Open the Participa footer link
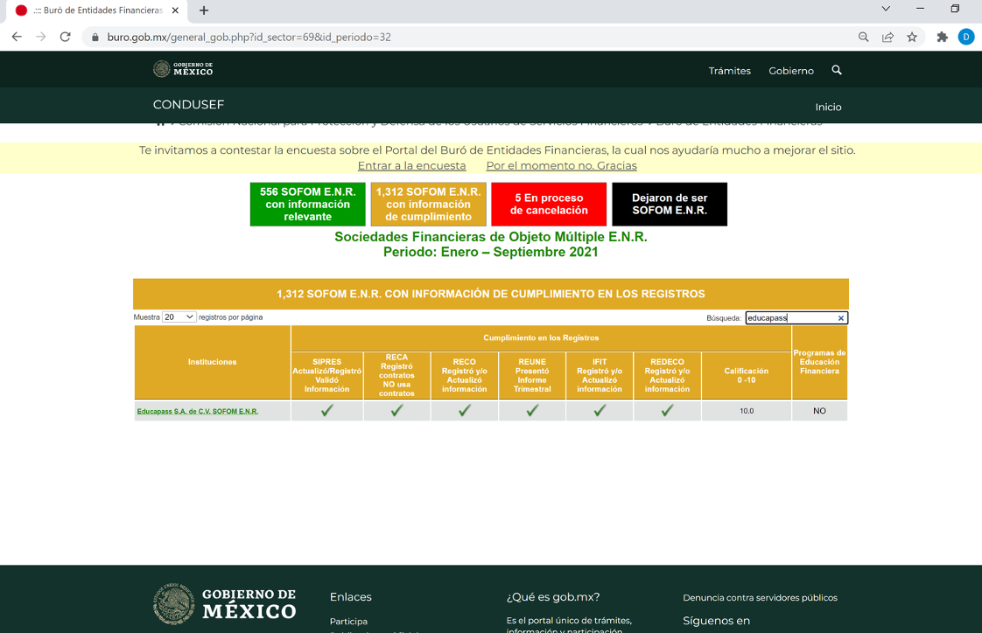The image size is (982, 633). click(348, 621)
